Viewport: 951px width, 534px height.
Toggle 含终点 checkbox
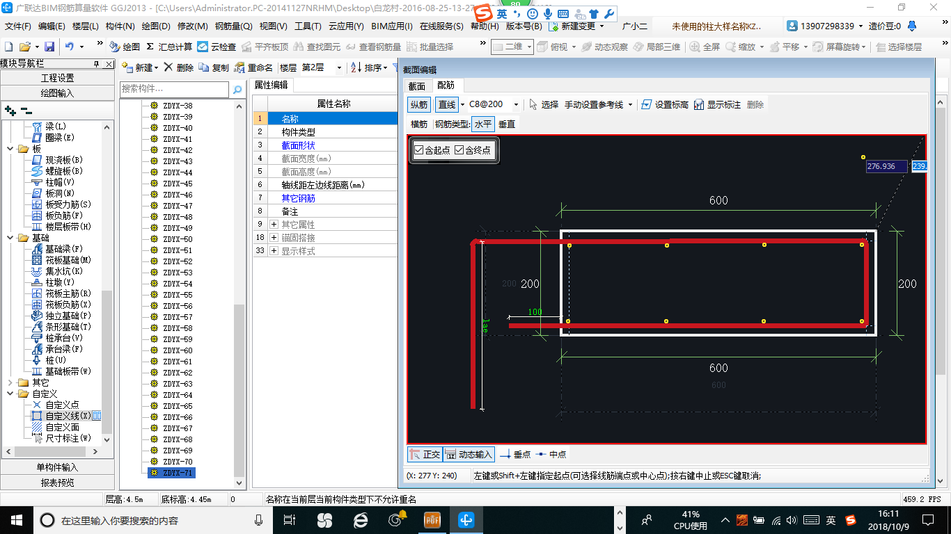(x=472, y=150)
